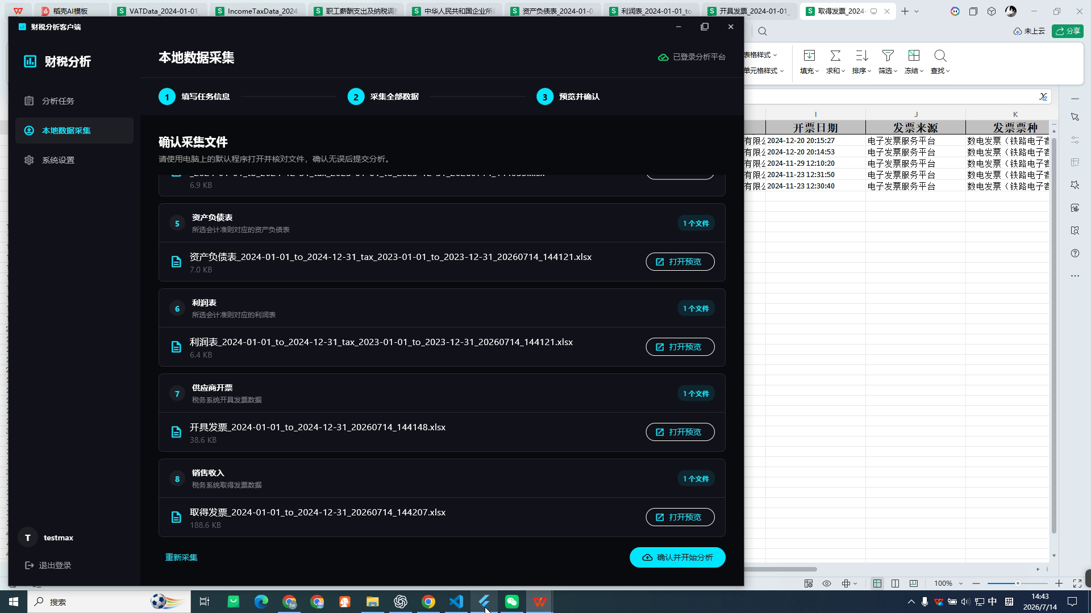
Task: Click WPS horizontal scrollbar
Action: click(781, 569)
